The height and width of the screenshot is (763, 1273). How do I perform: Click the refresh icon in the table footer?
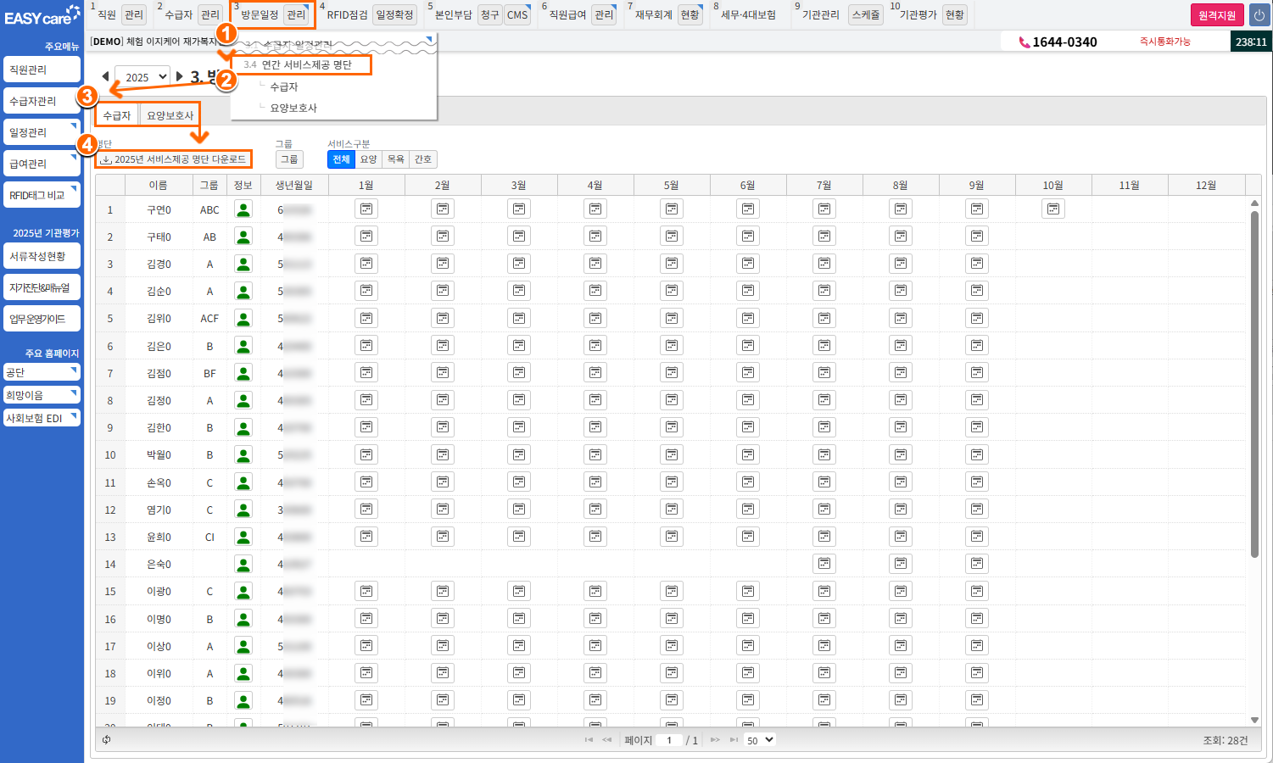107,740
